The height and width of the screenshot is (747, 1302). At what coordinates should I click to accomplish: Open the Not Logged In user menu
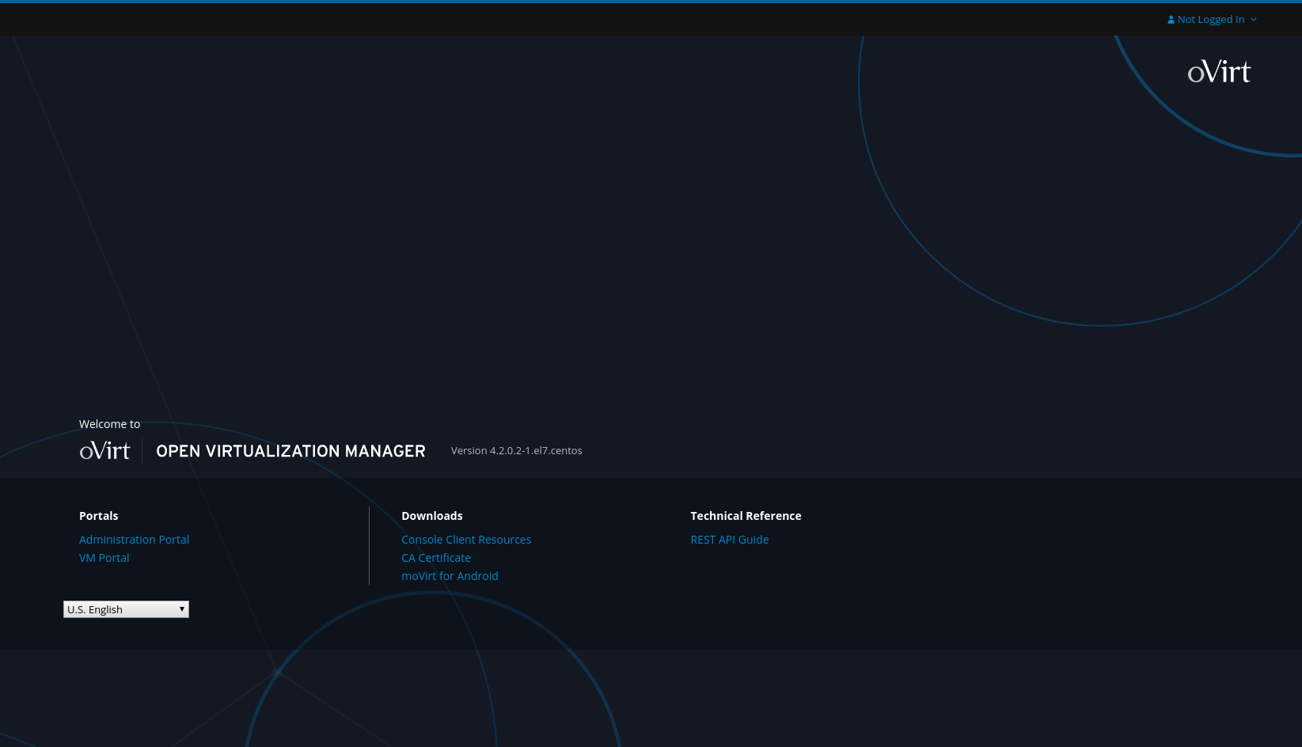pyautogui.click(x=1212, y=19)
